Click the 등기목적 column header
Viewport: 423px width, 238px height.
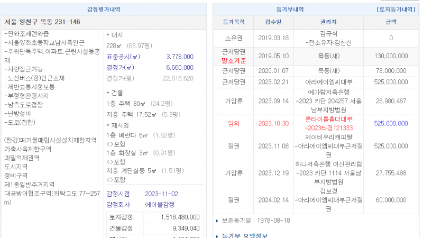233,22
